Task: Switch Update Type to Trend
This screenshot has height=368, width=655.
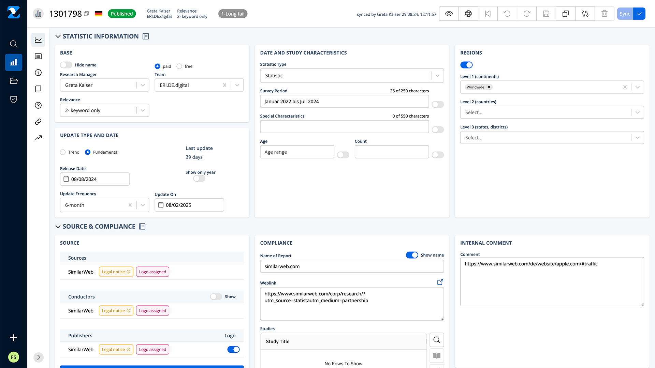Action: point(62,152)
